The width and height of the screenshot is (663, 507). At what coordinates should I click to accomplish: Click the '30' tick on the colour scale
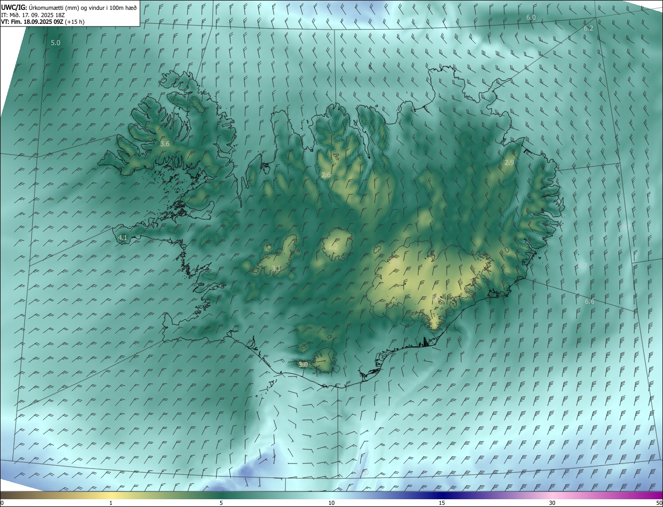[x=552, y=503]
